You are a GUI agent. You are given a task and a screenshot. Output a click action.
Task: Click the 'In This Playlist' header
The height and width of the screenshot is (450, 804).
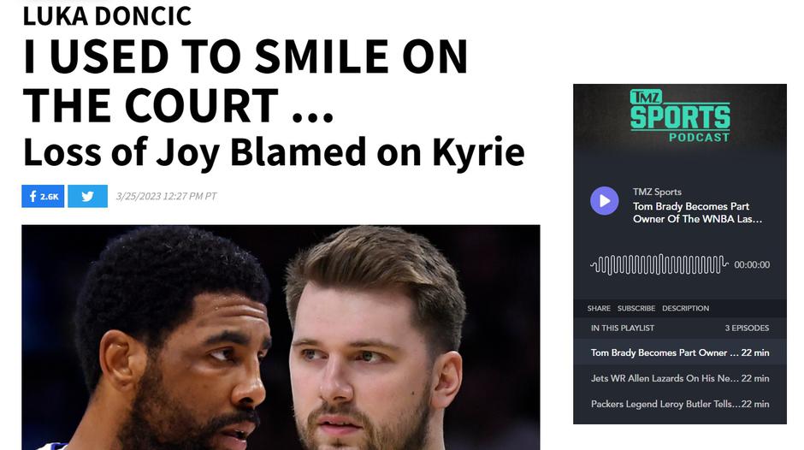coord(623,328)
